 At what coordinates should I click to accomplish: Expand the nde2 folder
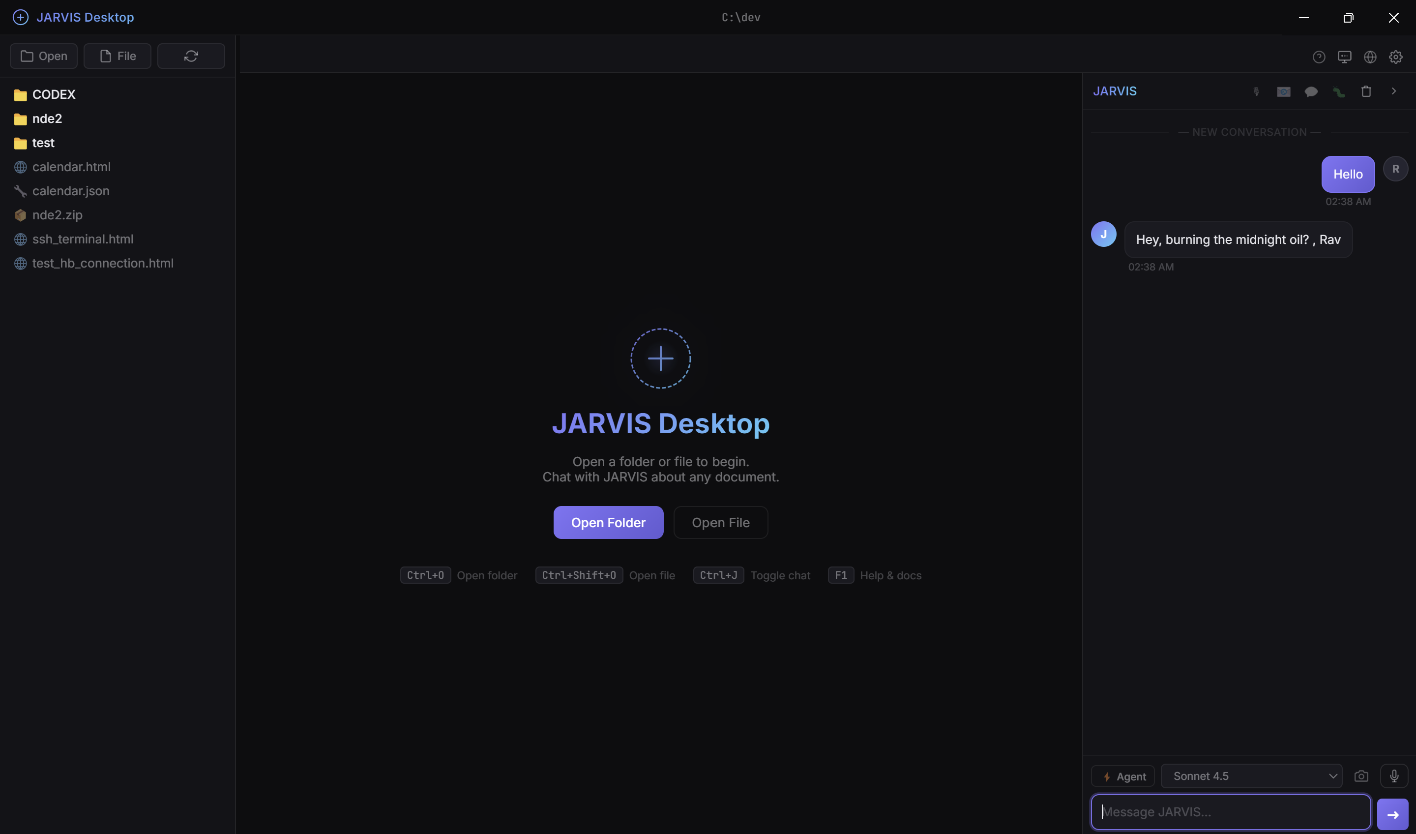tap(118, 119)
